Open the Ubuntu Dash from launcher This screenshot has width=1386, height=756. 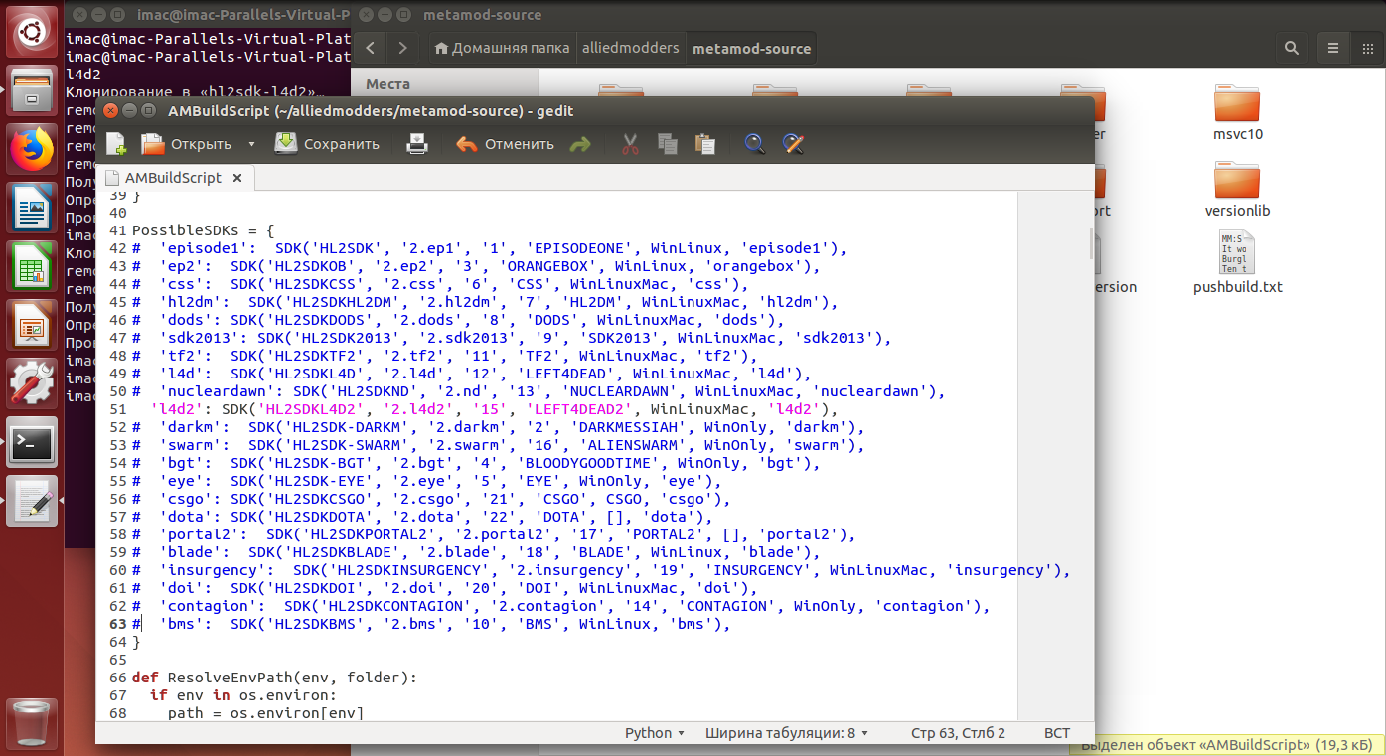point(32,32)
